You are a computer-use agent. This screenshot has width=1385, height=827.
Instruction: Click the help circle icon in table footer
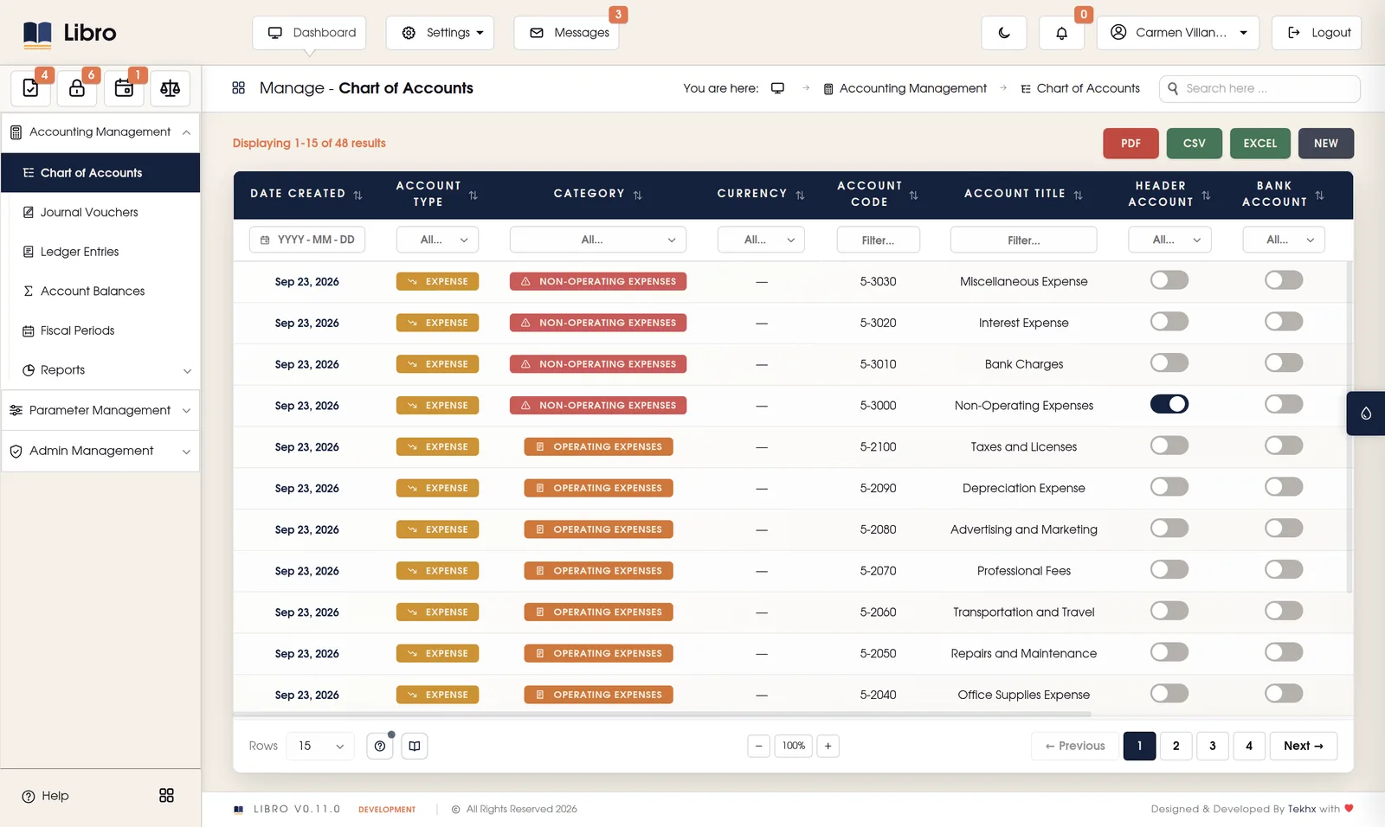tap(380, 746)
